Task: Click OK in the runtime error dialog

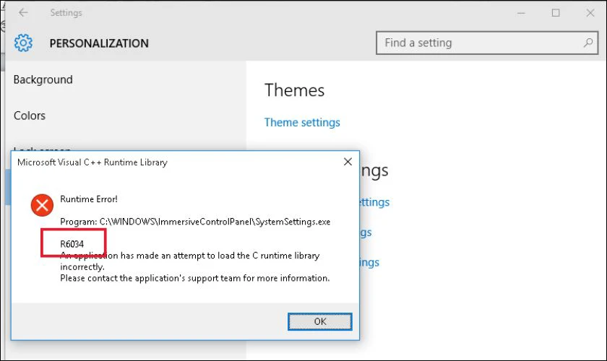Action: pos(319,321)
